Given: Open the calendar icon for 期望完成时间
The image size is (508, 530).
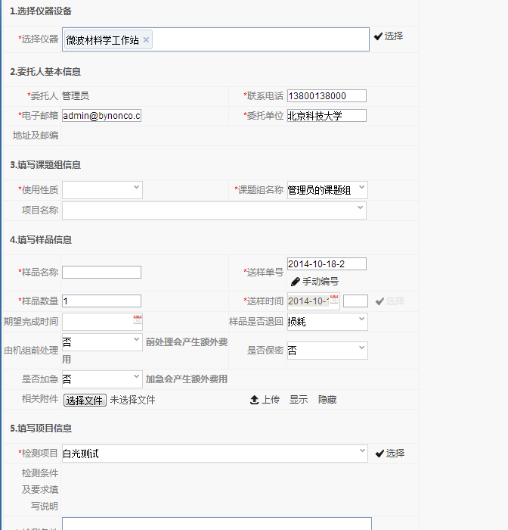Looking at the screenshot, I should [137, 320].
